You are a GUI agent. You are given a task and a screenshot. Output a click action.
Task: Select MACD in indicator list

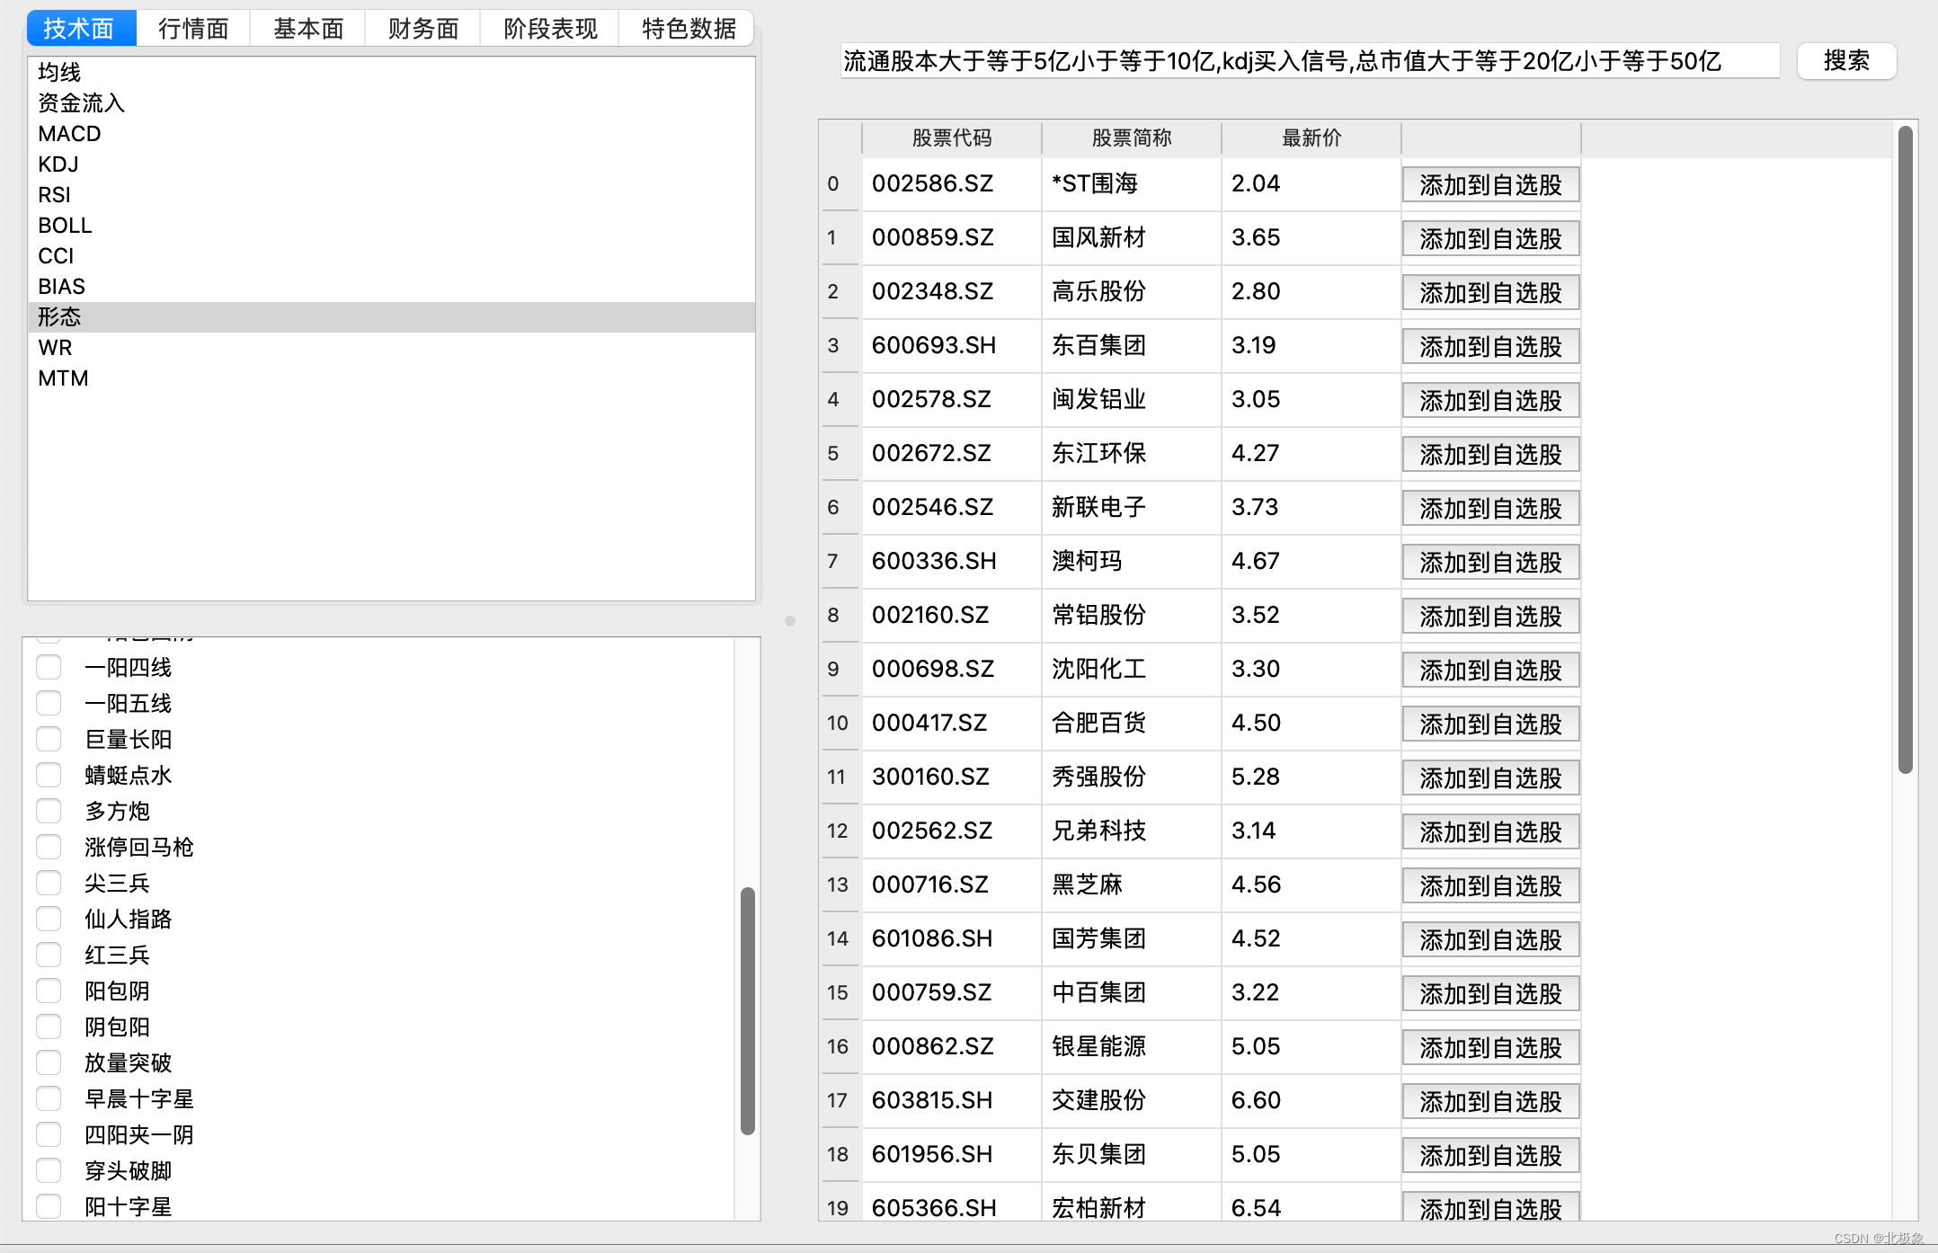pyautogui.click(x=69, y=134)
